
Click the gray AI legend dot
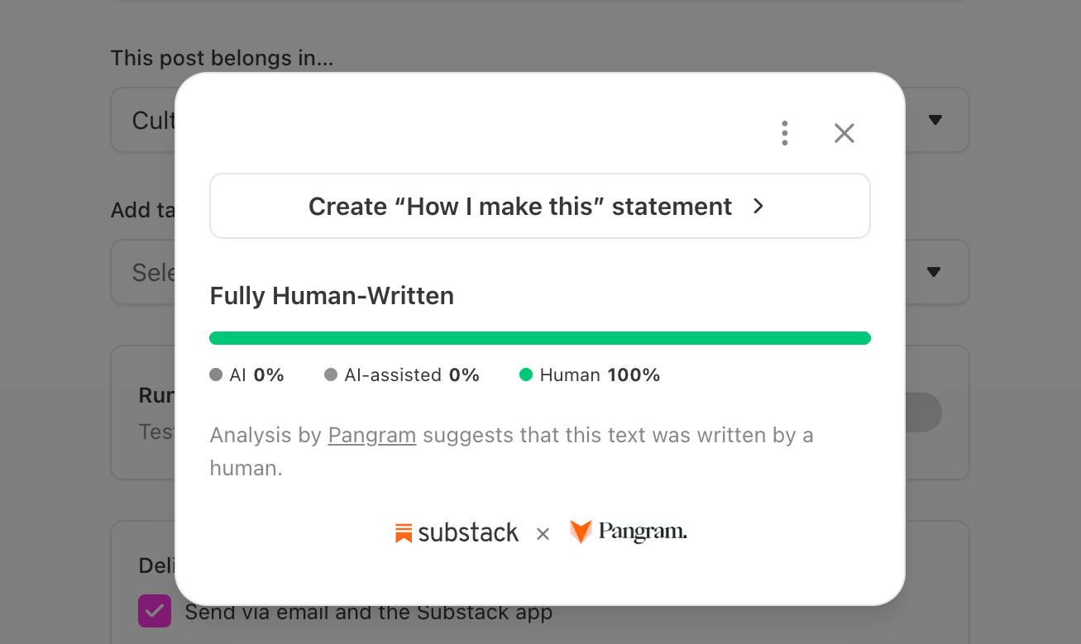[x=216, y=375]
